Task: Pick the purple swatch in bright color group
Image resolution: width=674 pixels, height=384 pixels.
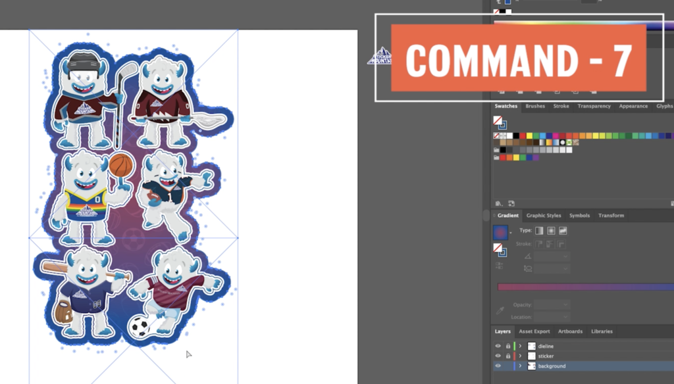Action: click(536, 157)
